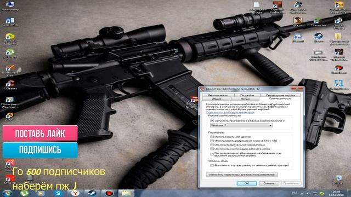Switch to the Ярлык tab
This screenshot has width=351, height=197.
pos(245,99)
